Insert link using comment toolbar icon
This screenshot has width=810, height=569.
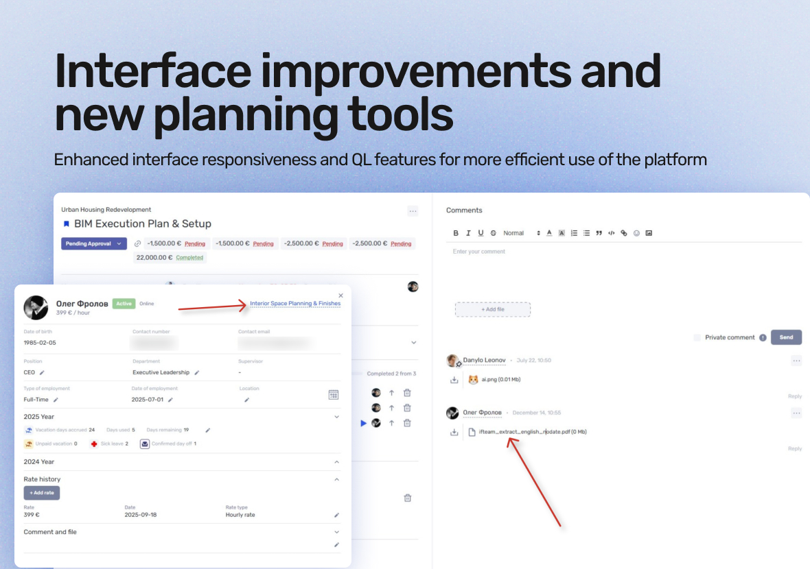[623, 233]
